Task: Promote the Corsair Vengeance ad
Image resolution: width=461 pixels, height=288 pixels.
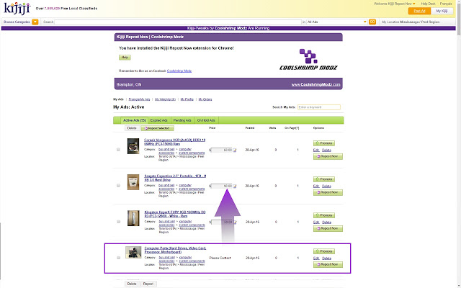Action: pyautogui.click(x=323, y=143)
